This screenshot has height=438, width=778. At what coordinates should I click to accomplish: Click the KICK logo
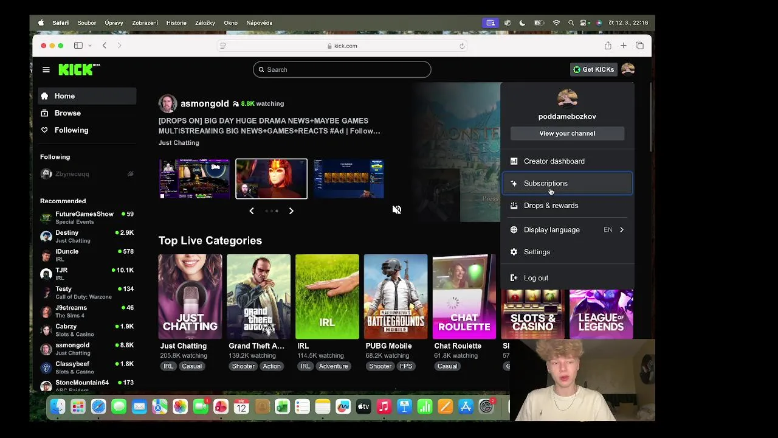point(79,69)
